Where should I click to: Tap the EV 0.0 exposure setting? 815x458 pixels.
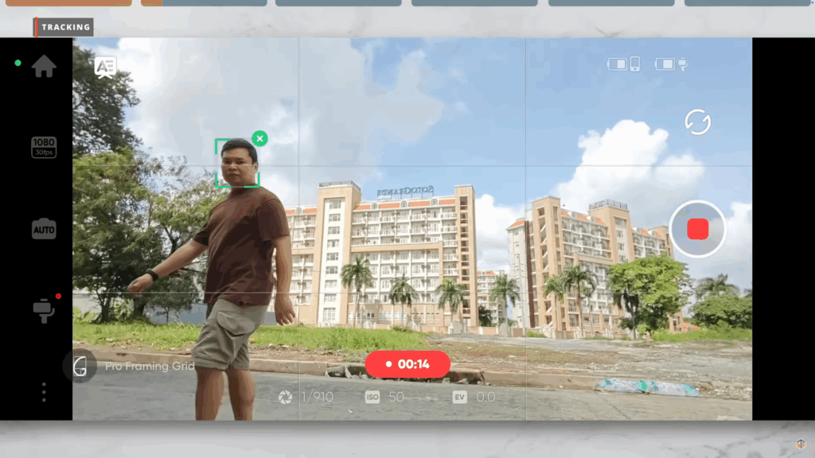(474, 397)
